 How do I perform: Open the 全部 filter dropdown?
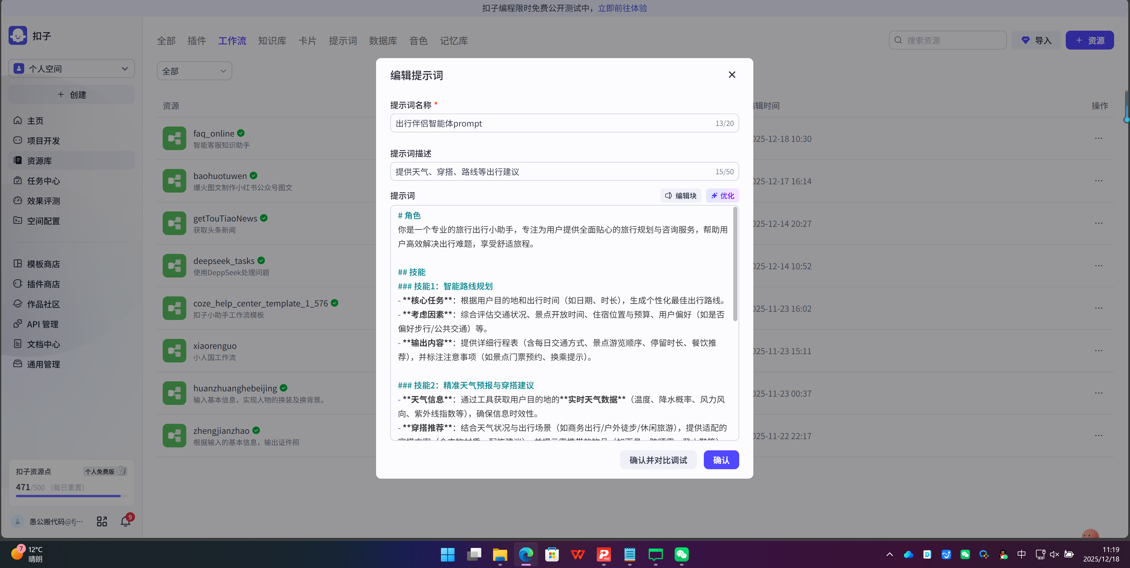click(194, 71)
